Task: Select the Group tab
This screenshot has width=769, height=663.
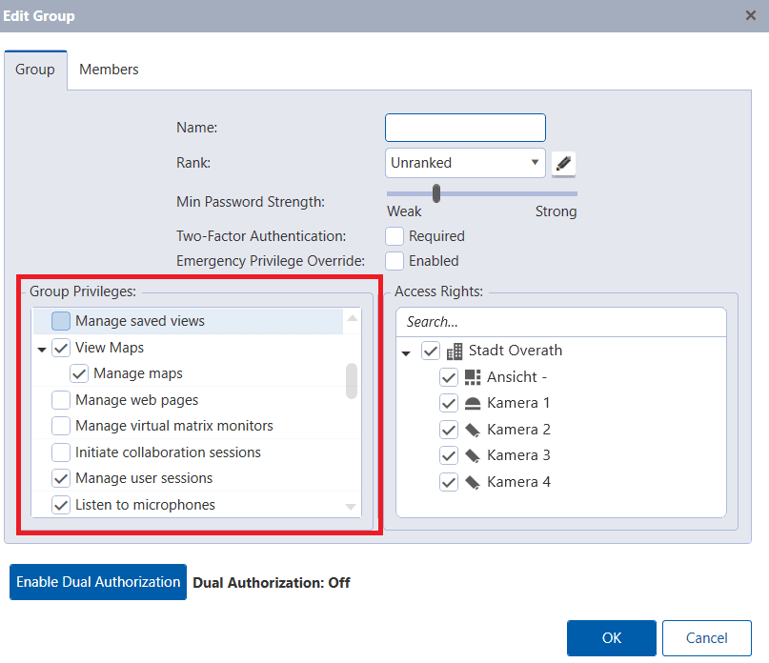Action: point(35,70)
